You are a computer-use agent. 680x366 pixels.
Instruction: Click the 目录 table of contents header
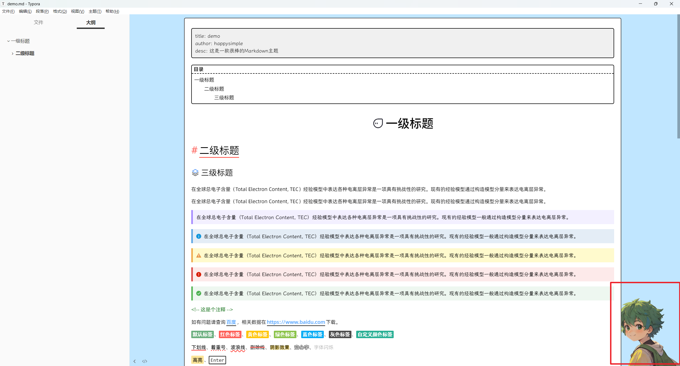tap(198, 69)
